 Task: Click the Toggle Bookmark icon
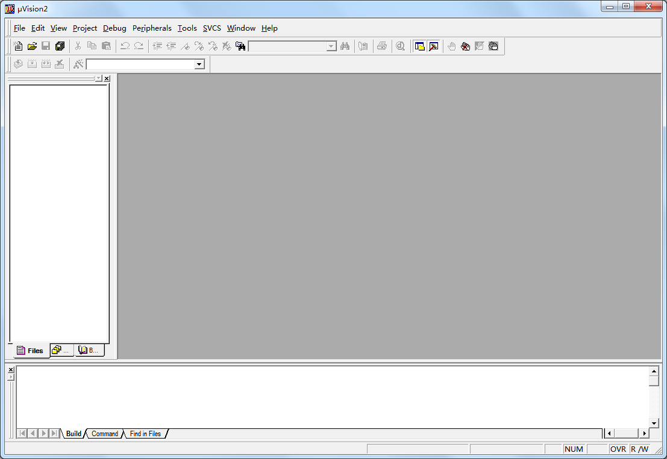click(x=185, y=46)
